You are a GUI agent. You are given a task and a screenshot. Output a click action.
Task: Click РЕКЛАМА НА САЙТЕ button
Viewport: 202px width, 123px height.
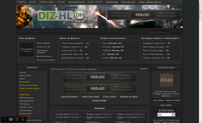(129, 97)
